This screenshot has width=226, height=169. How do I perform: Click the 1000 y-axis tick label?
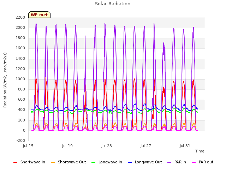(20, 79)
